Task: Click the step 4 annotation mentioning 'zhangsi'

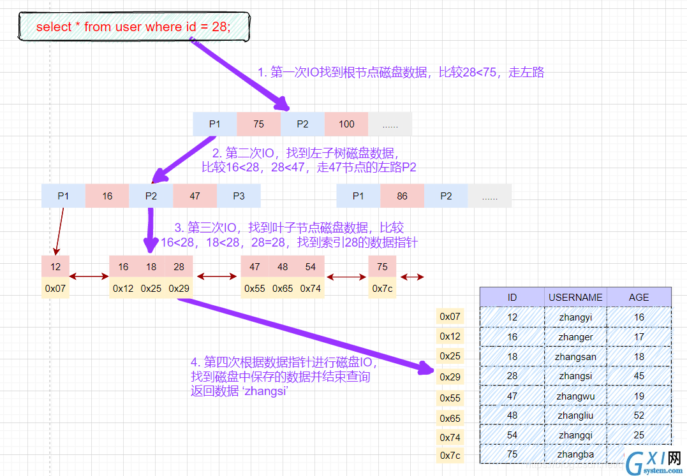Action: pyautogui.click(x=283, y=376)
